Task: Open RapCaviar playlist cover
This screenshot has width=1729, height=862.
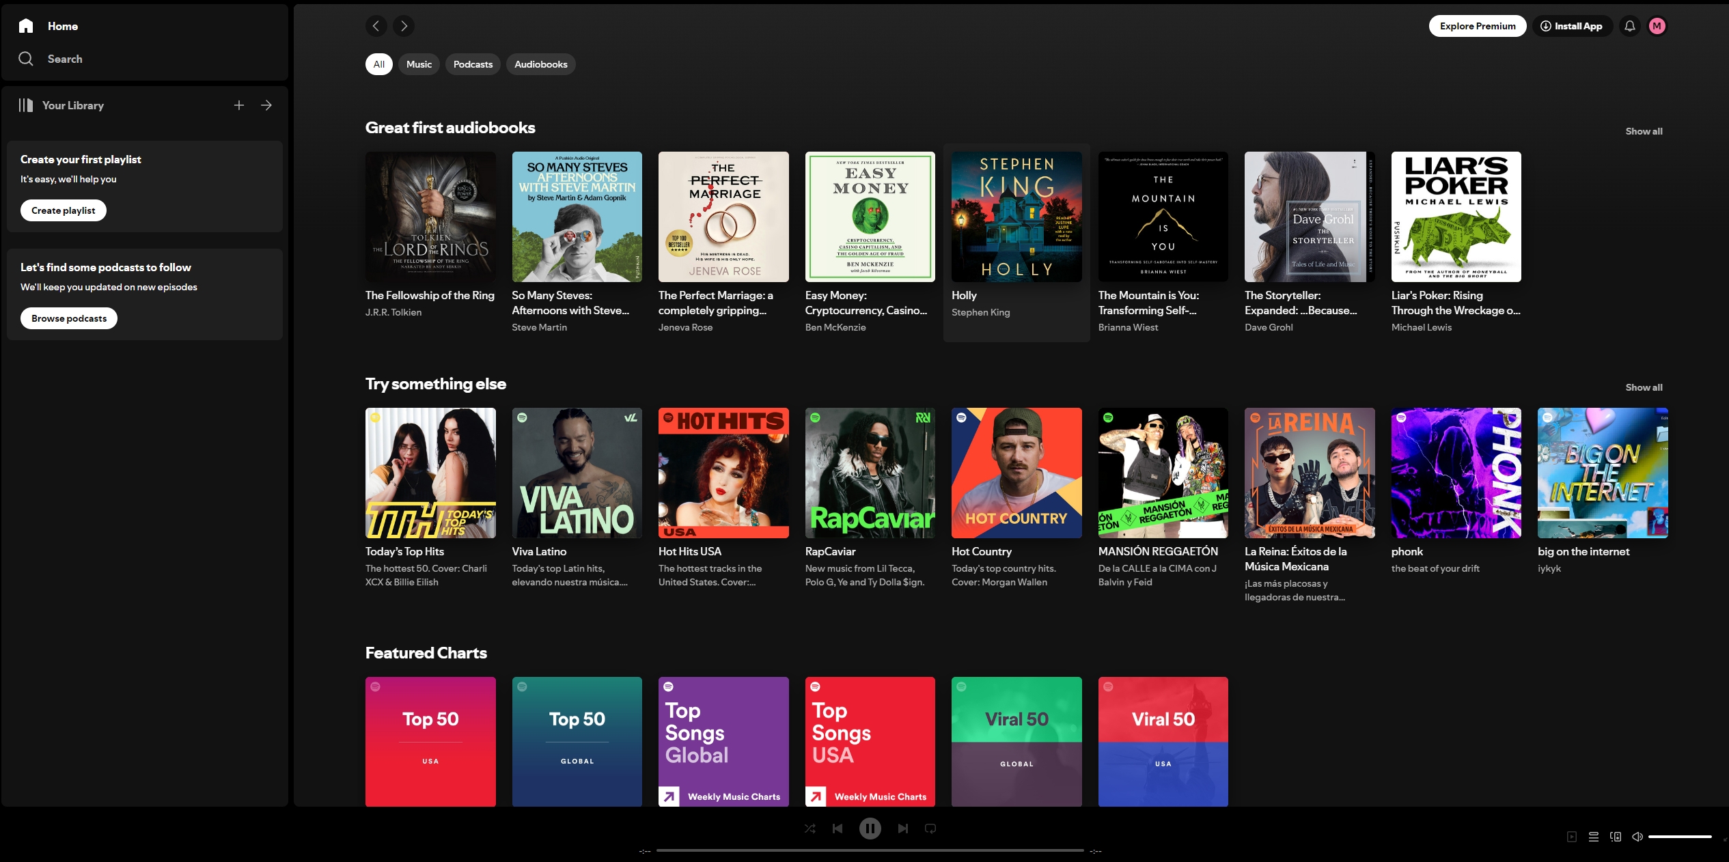Action: click(x=870, y=473)
